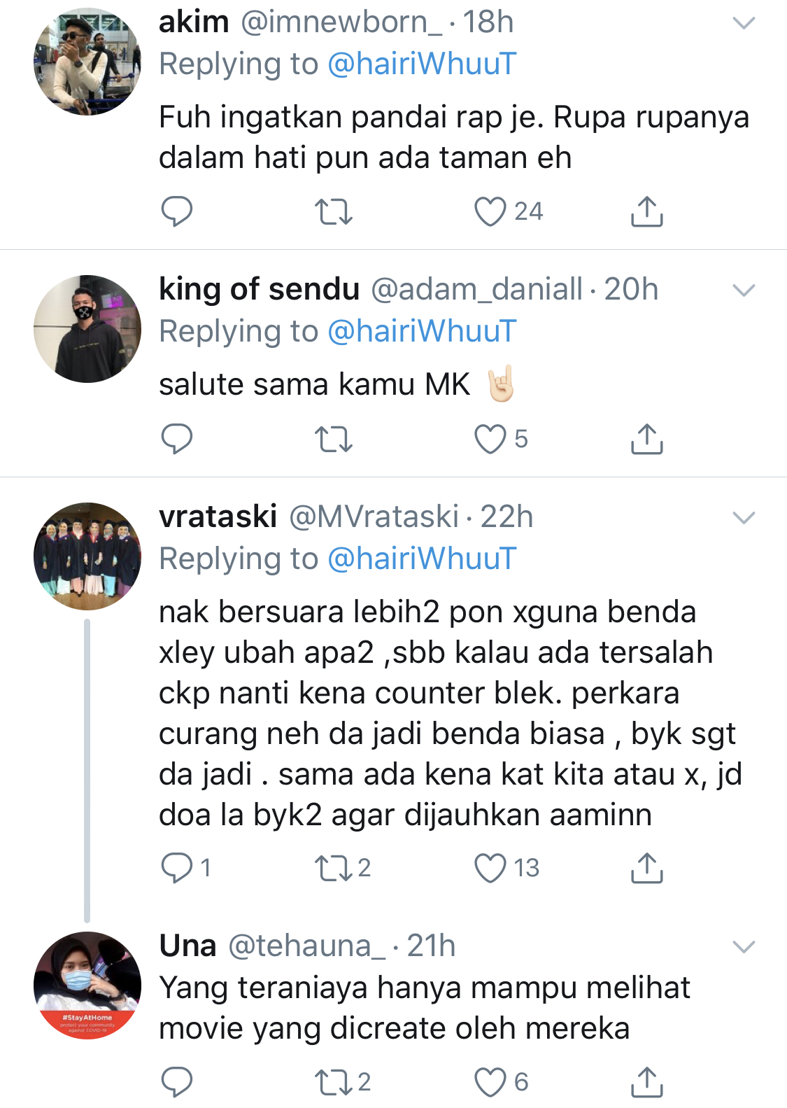Reply to vrataski's tweet
The height and width of the screenshot is (1108, 787).
tap(176, 868)
